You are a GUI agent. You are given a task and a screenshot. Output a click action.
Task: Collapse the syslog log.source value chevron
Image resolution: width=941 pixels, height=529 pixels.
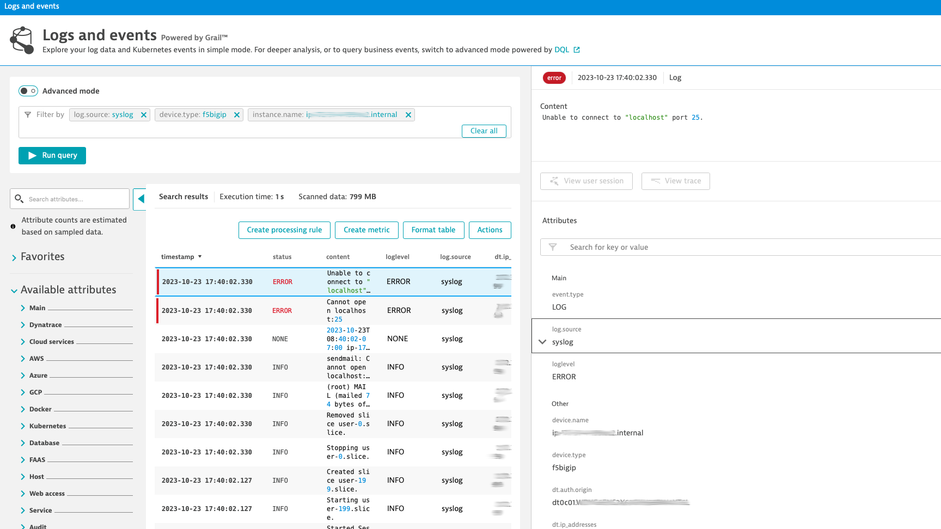click(542, 342)
